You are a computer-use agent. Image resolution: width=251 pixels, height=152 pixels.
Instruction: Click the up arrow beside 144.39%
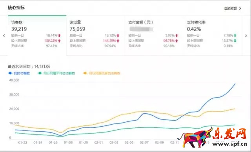[118, 41]
